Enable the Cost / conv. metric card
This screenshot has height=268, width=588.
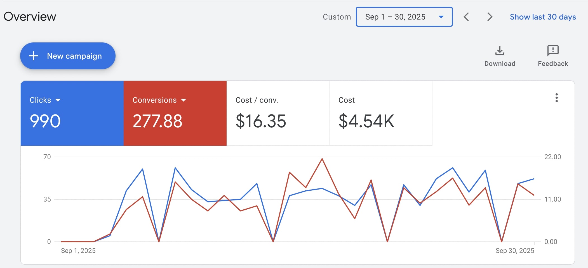click(x=277, y=113)
